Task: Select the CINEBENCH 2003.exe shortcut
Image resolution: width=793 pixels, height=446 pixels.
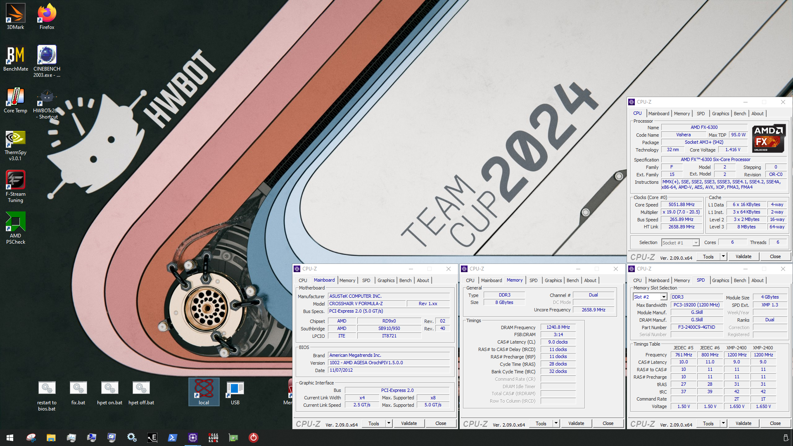Action: [47, 61]
